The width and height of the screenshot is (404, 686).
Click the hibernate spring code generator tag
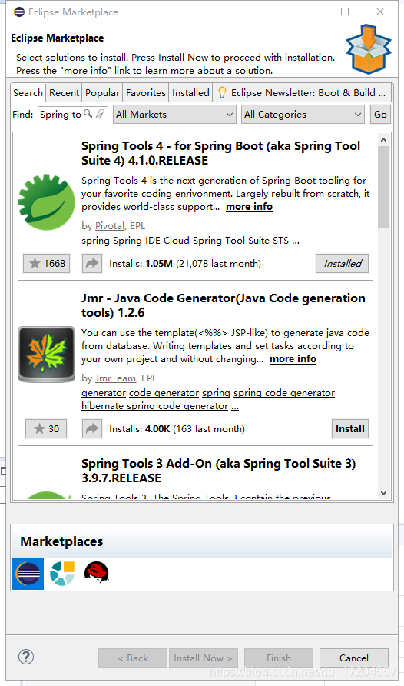[x=154, y=406]
